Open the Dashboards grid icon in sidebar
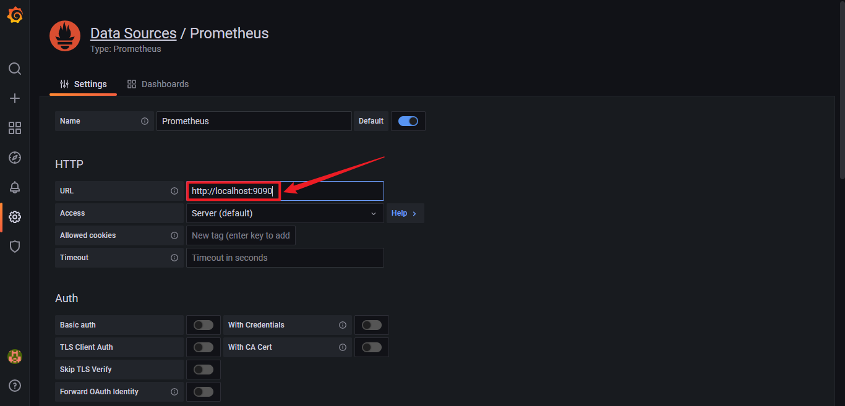Screen dimensions: 845x406 [x=15, y=128]
